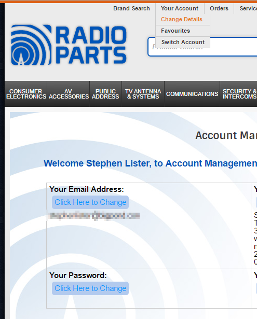The width and height of the screenshot is (257, 319).
Task: Open the Services top menu item
Action: [248, 8]
